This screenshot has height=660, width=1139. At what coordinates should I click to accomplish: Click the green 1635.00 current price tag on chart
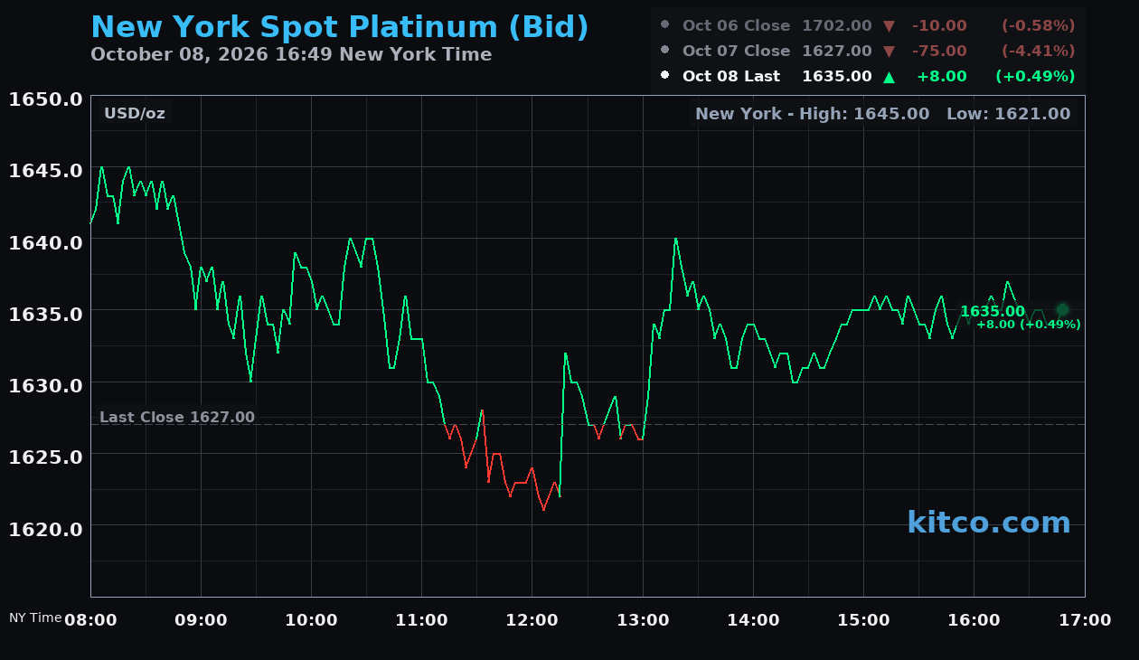pos(993,312)
